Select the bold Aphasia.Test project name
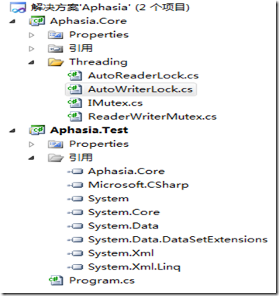279x296 pixels. click(89, 130)
